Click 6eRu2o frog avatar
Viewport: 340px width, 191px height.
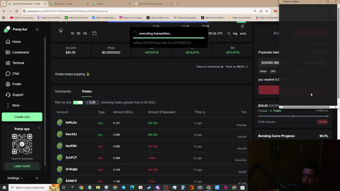(x=60, y=123)
